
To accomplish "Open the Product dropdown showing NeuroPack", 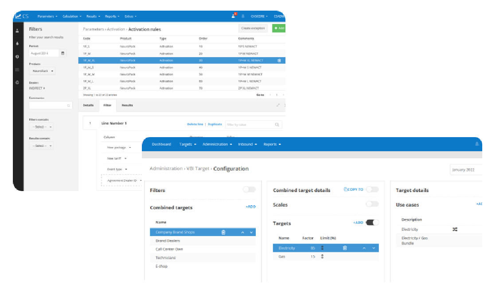I will (x=43, y=71).
